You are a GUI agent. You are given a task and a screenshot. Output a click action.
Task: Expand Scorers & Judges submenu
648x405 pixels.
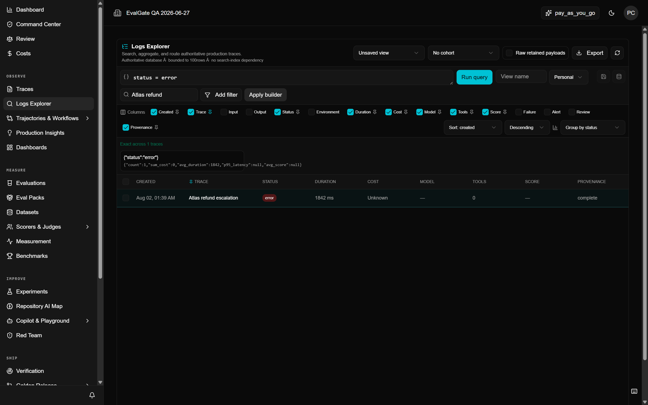click(x=87, y=227)
